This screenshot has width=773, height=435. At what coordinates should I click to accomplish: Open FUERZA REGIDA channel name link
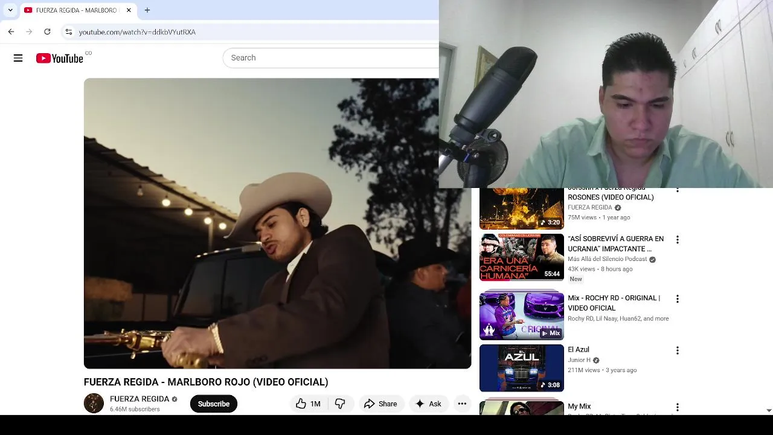pos(140,399)
